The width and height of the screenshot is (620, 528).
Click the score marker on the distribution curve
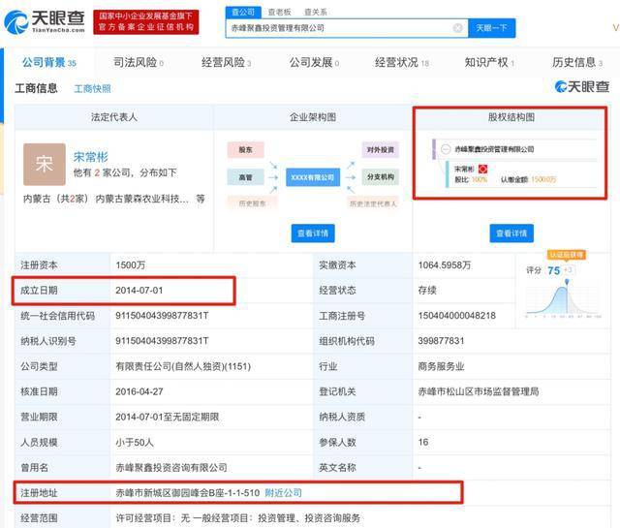[x=567, y=282]
